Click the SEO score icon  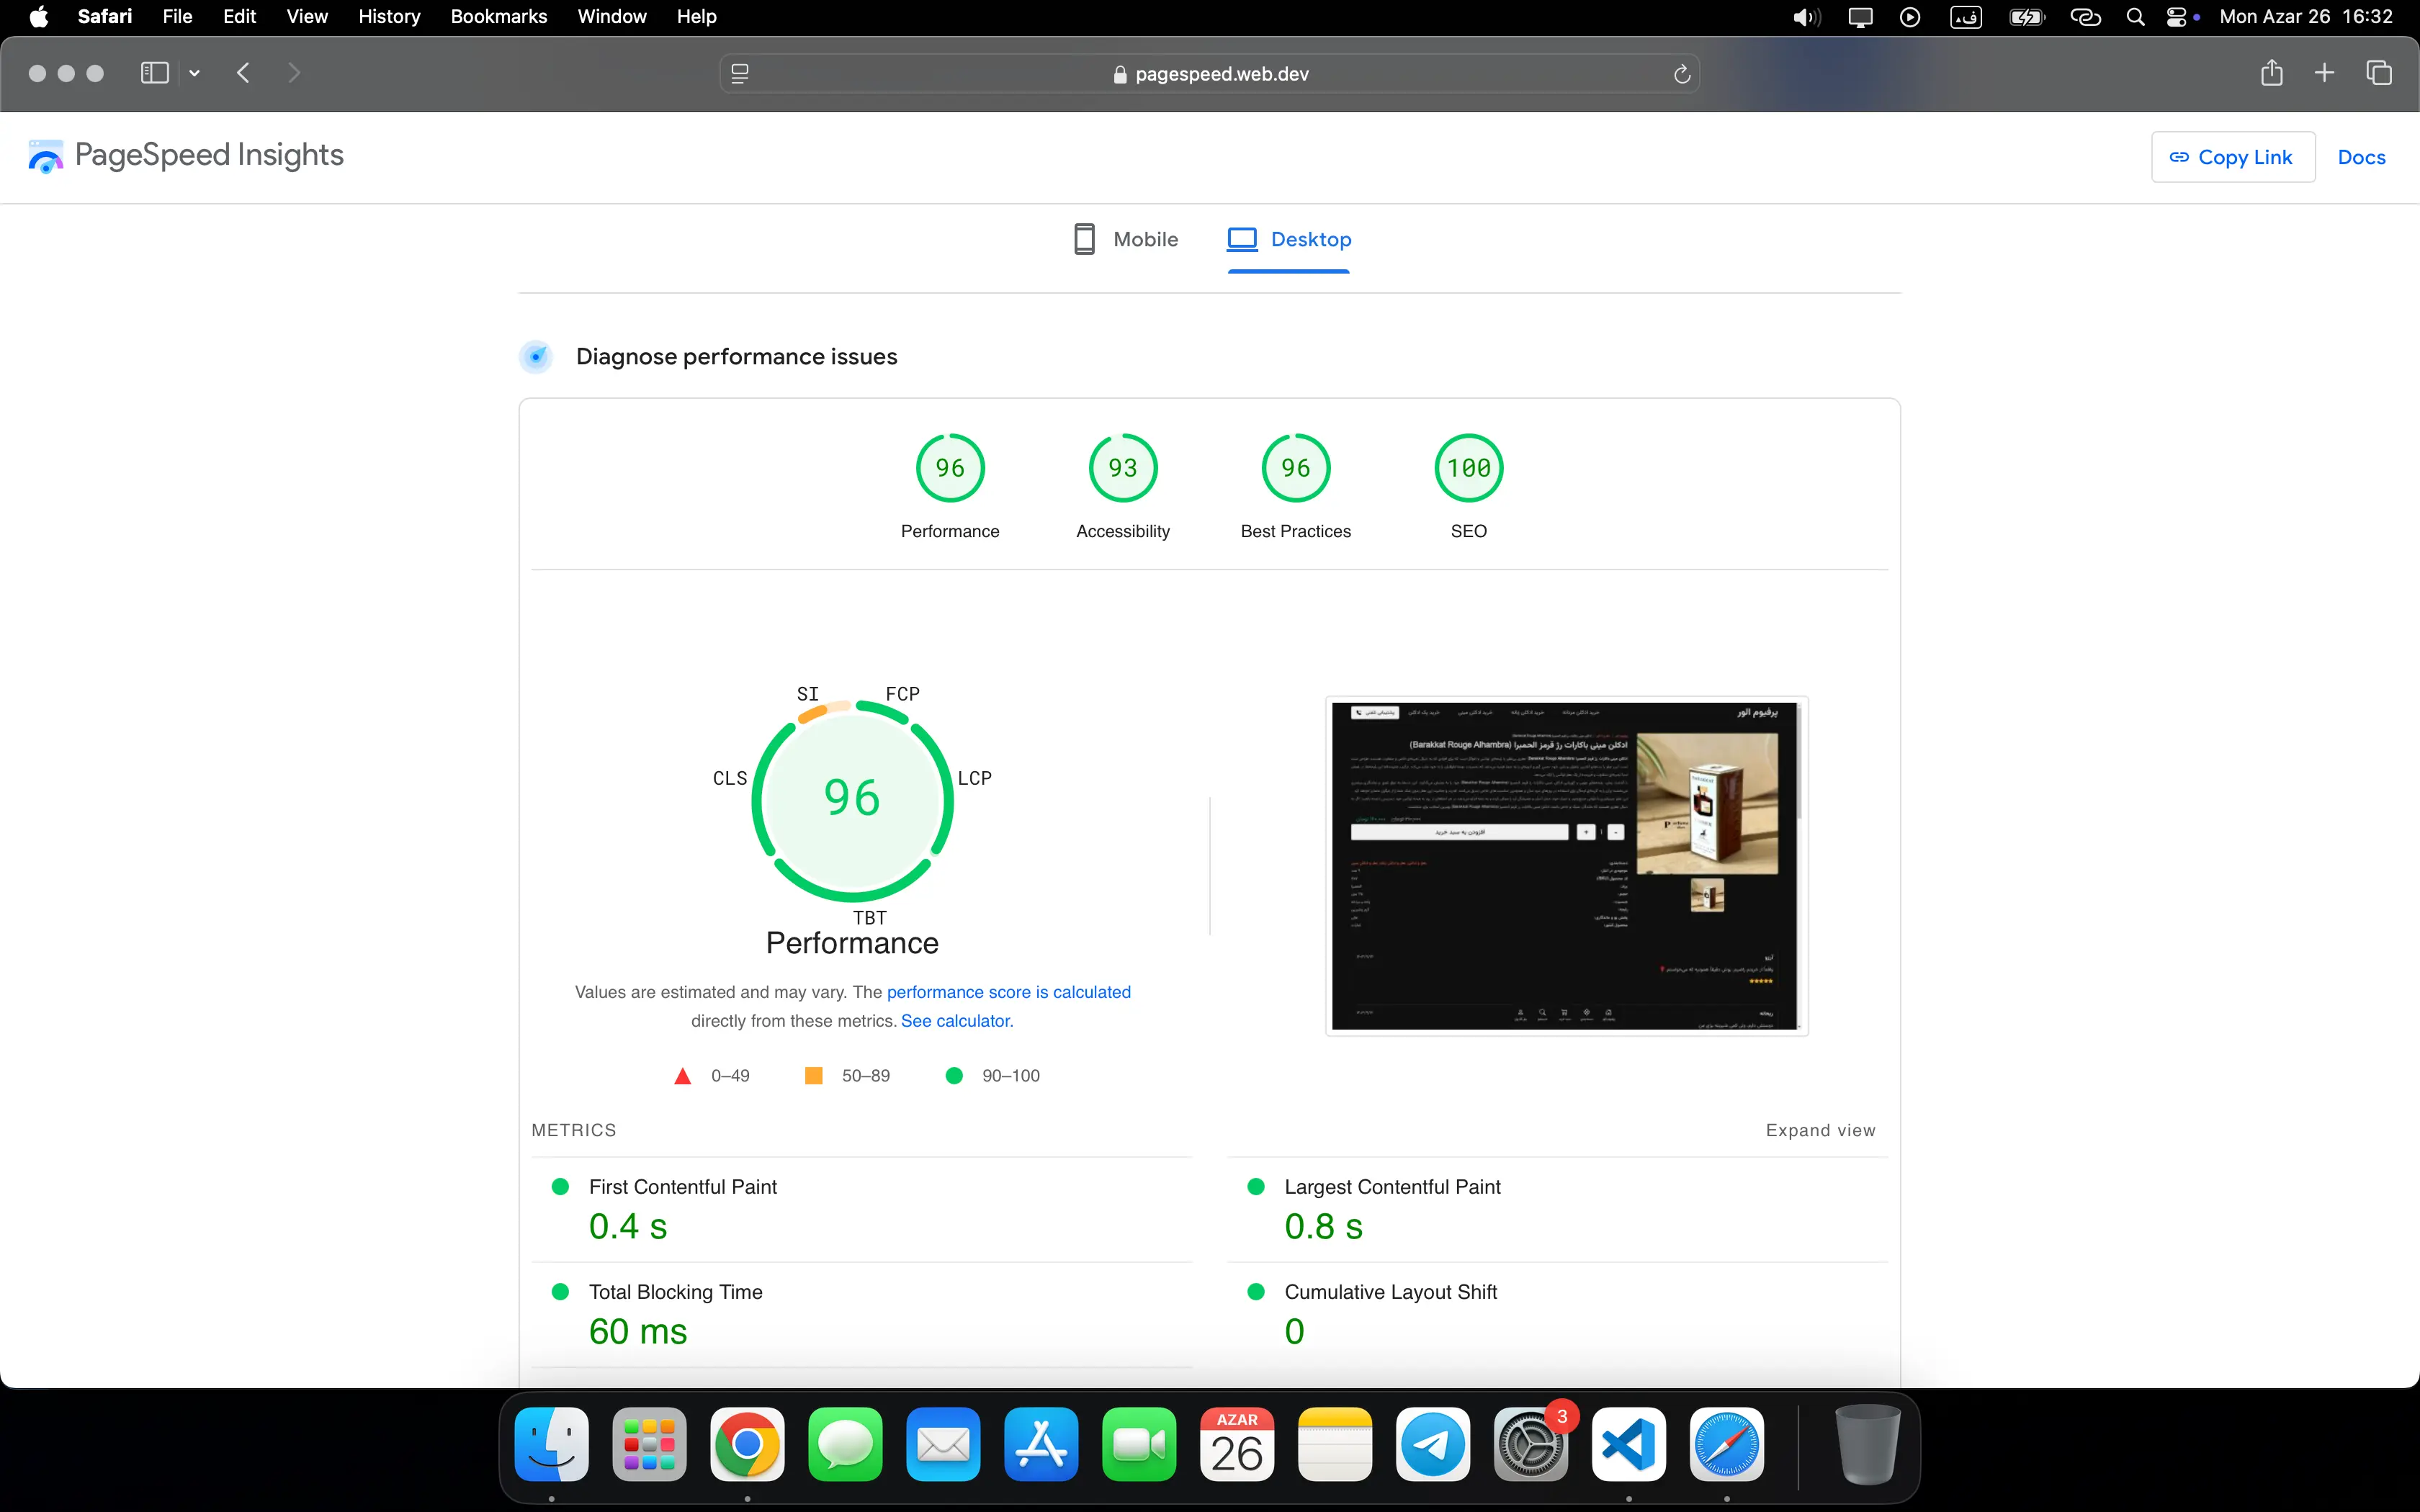coord(1467,467)
